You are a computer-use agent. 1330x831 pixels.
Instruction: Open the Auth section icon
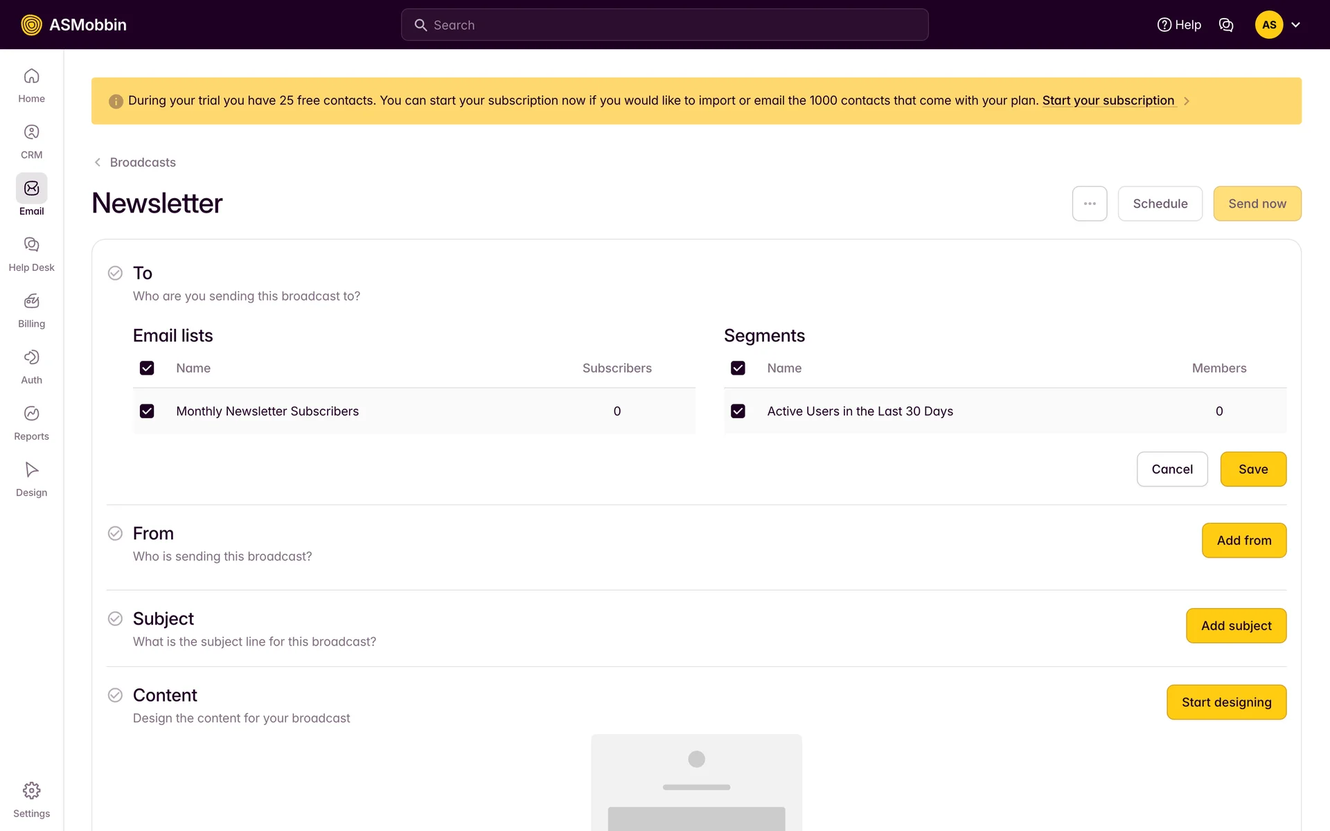(x=31, y=357)
